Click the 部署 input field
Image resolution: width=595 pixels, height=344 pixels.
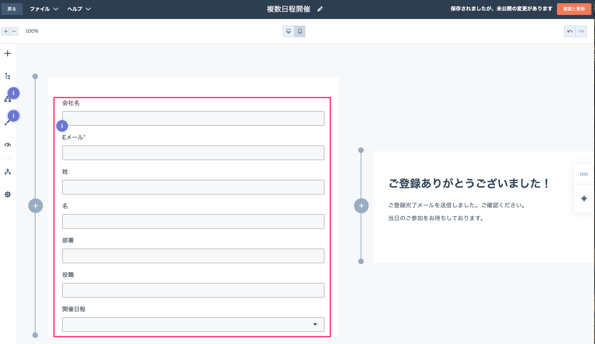click(x=193, y=256)
